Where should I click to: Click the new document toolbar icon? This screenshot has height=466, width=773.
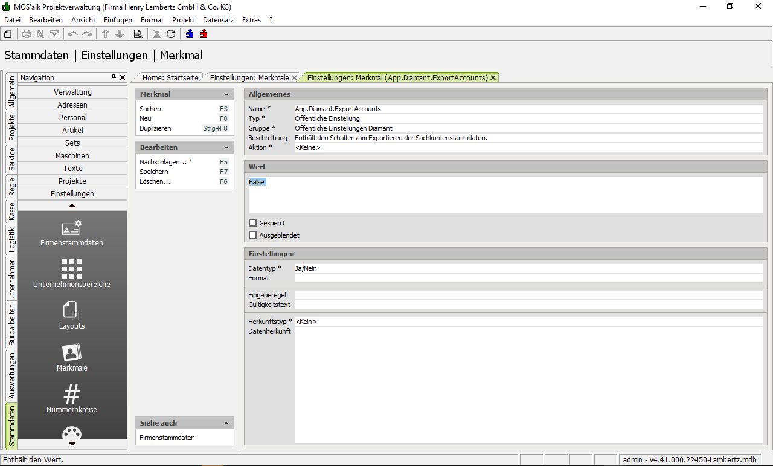(x=8, y=34)
